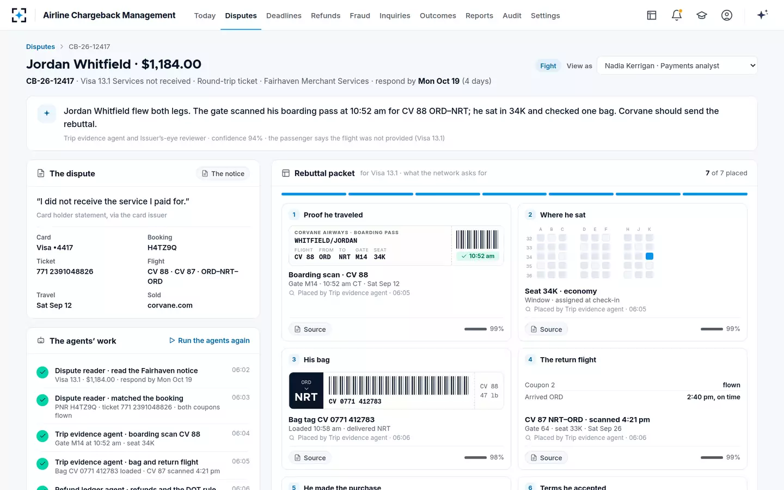
Task: Click green check for boarding scan CV 88
Action: [x=42, y=436]
